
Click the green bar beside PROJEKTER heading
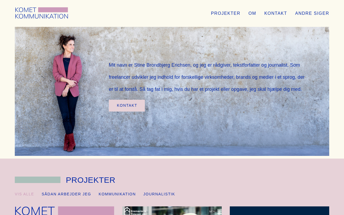pyautogui.click(x=38, y=180)
